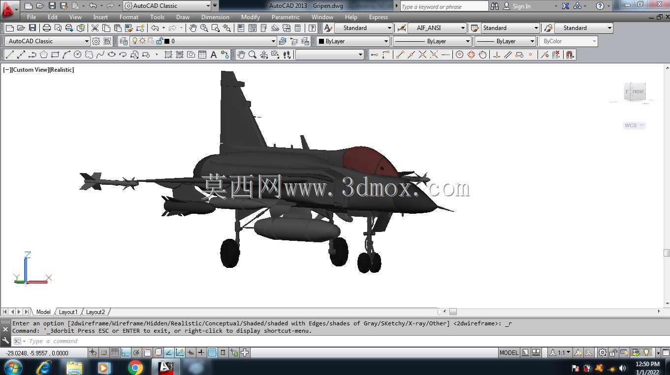
Task: Switch to the Layout1 tab
Action: click(x=68, y=312)
